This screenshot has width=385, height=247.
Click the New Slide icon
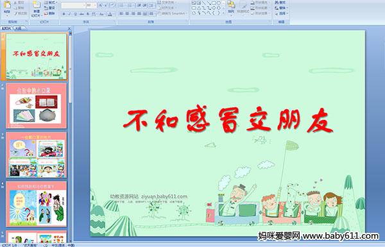point(37,9)
